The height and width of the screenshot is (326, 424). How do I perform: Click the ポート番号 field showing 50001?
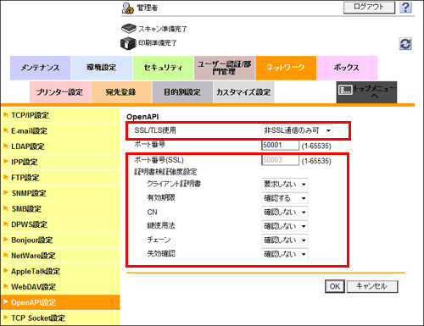[280, 145]
